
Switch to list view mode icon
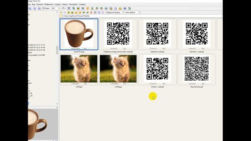(103, 13)
